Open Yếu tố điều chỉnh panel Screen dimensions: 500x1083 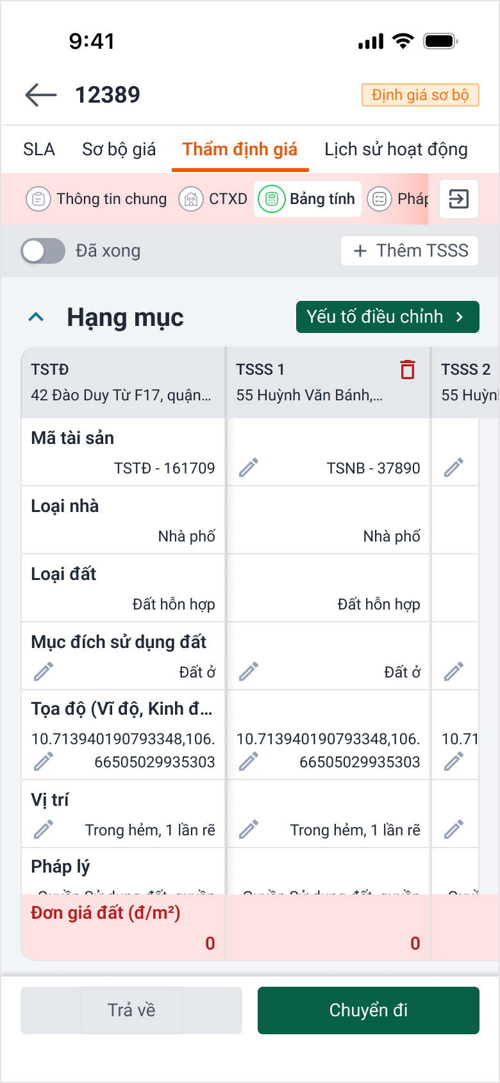(x=387, y=317)
